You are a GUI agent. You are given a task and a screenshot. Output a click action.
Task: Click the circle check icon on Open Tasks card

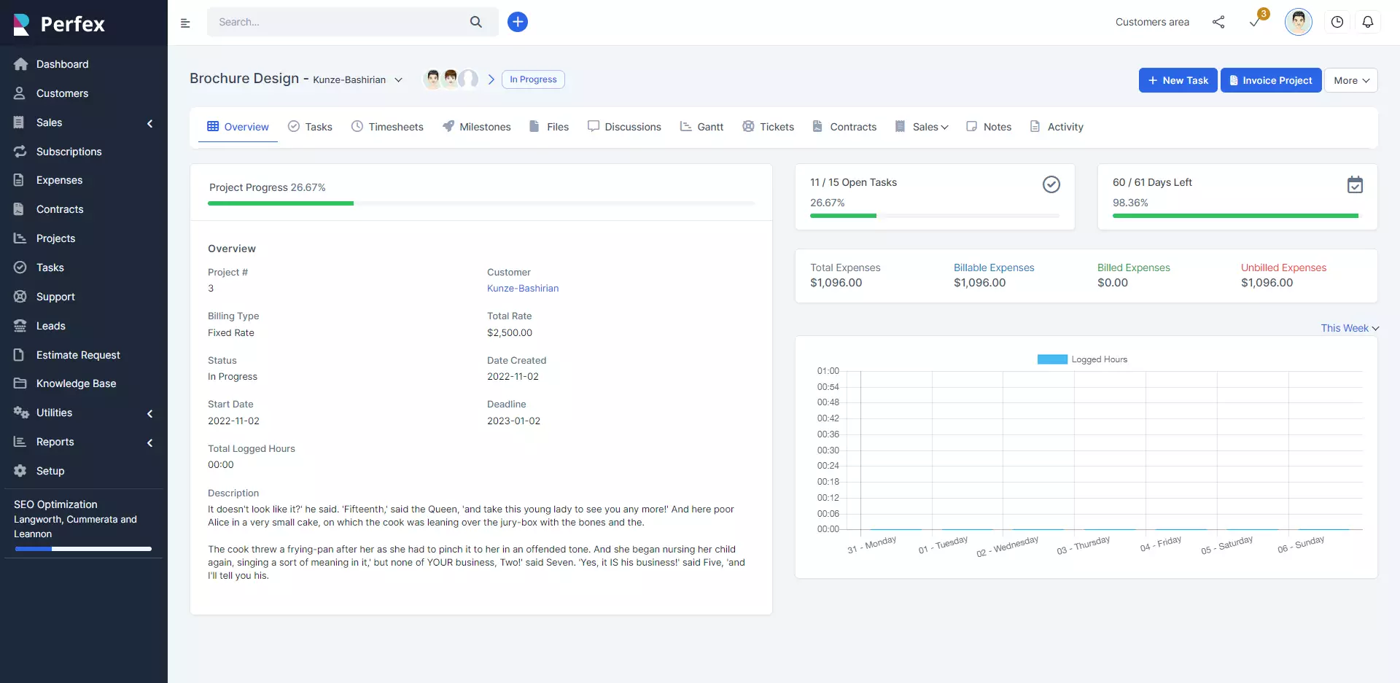coord(1051,185)
